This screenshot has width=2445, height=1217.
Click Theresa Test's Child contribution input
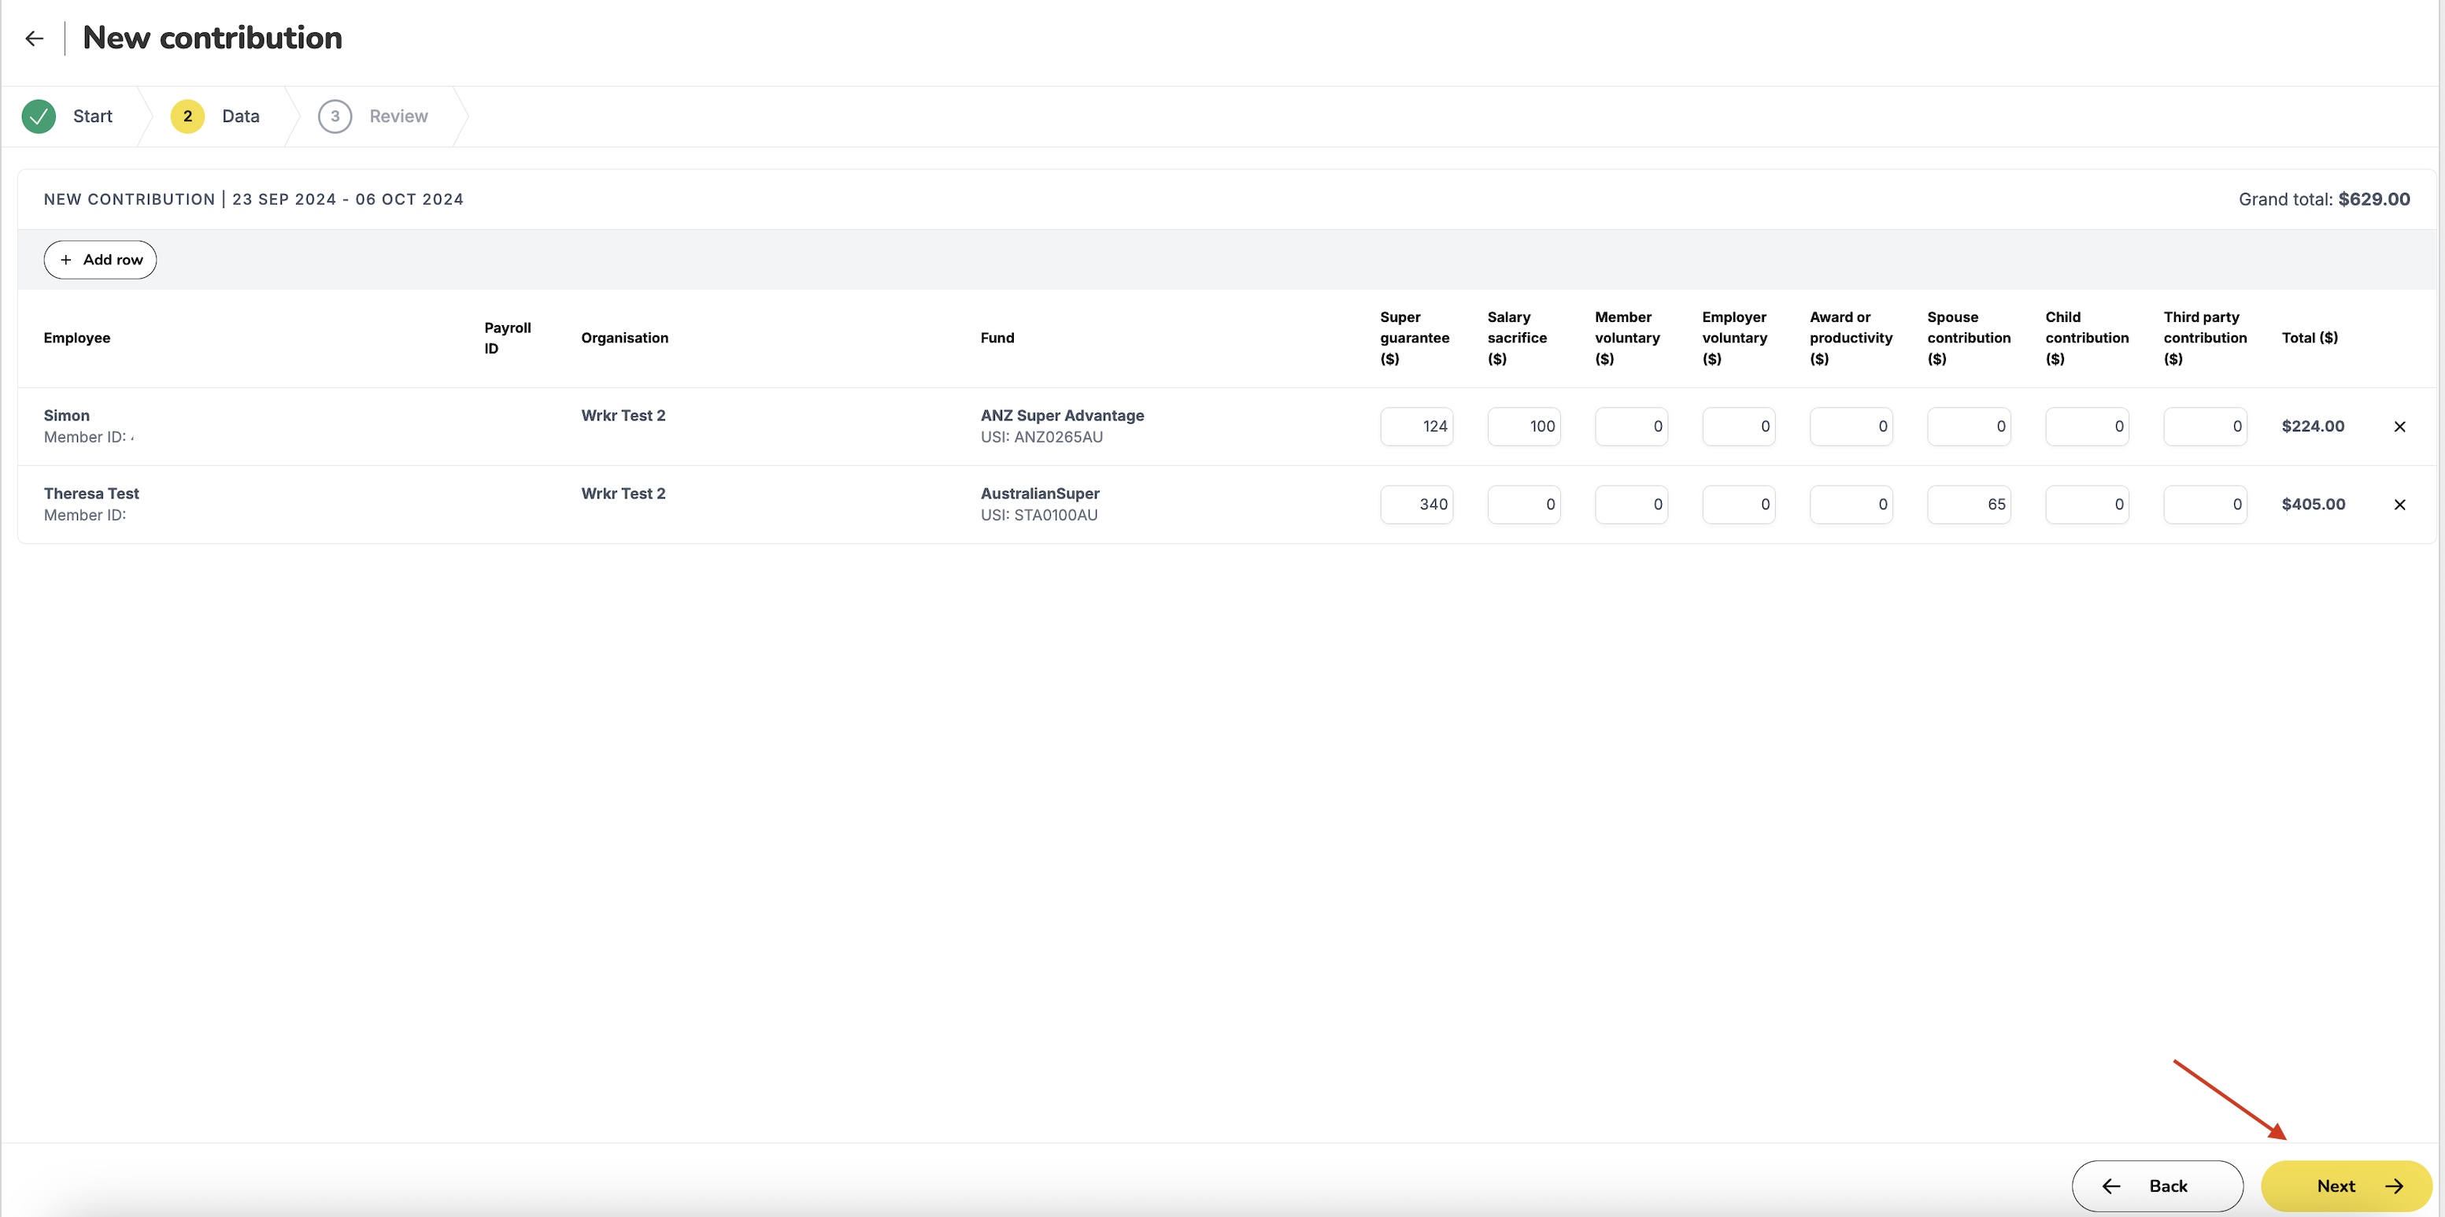pos(2087,504)
